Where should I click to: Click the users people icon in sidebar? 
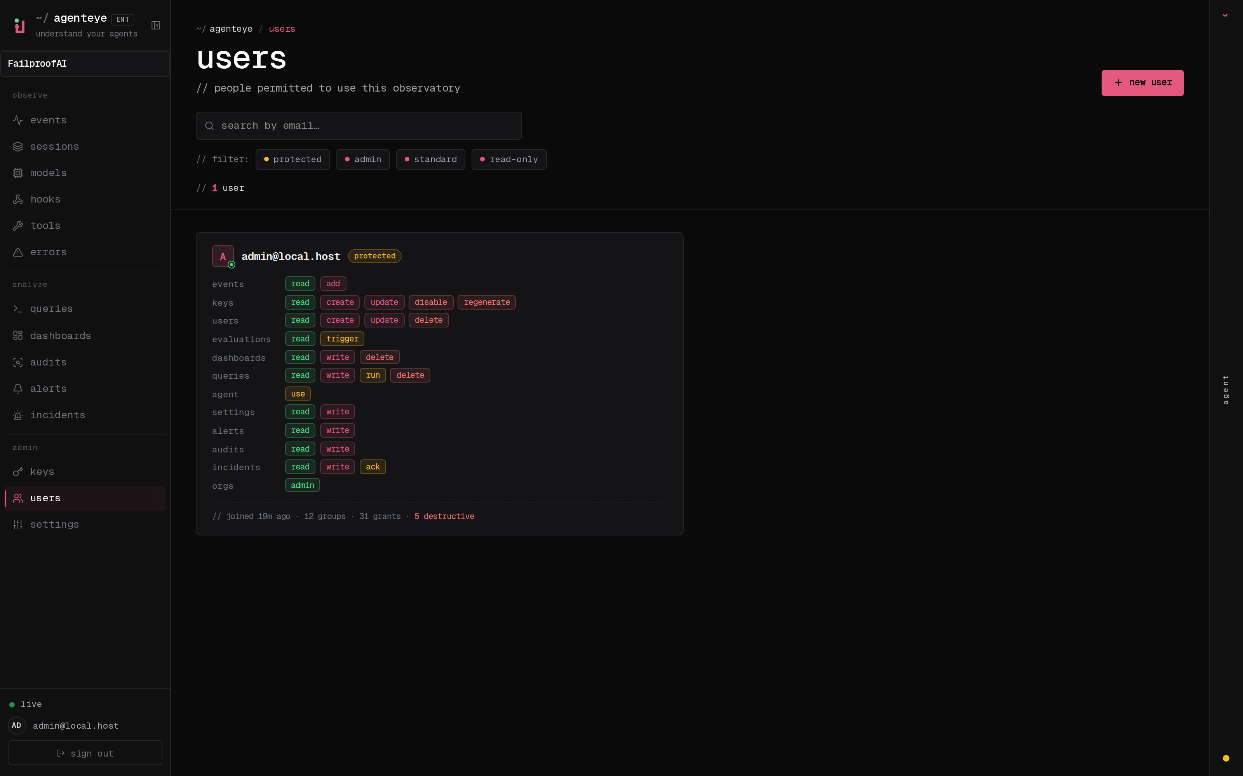[x=18, y=498]
